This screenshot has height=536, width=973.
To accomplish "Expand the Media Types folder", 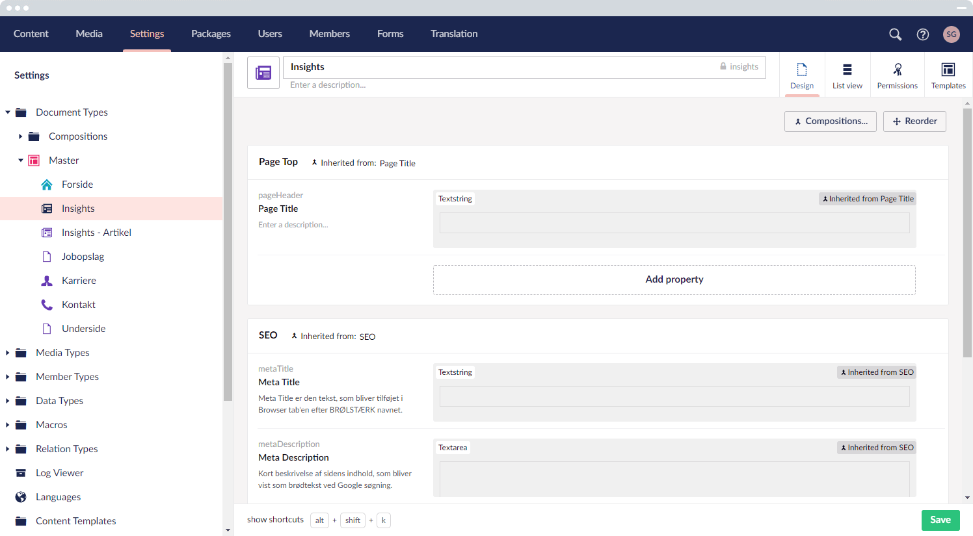I will [x=8, y=352].
